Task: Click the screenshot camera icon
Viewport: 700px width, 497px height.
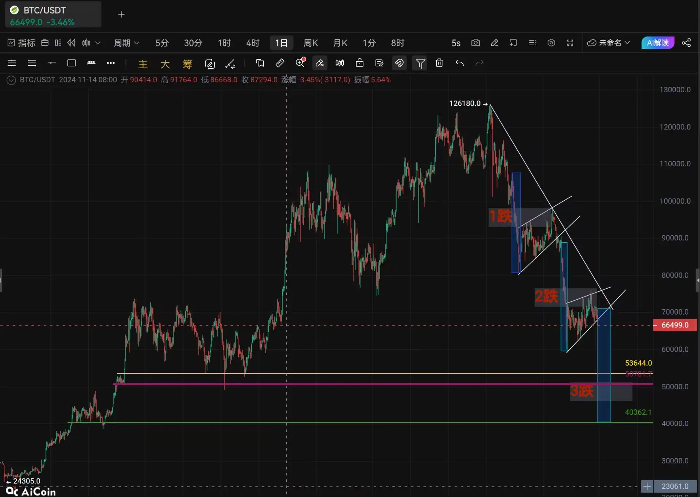Action: point(475,43)
